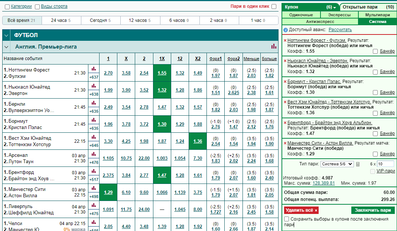This screenshot has width=397, height=231.
Task: Enable the one-click bet checkbox
Action: coord(274,7)
